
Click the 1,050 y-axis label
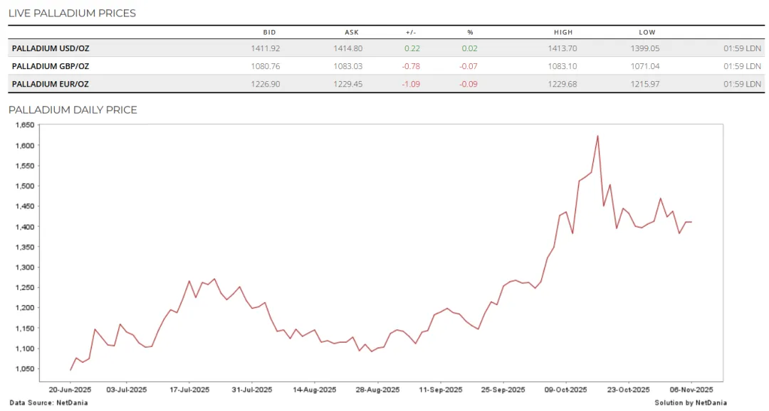click(24, 369)
